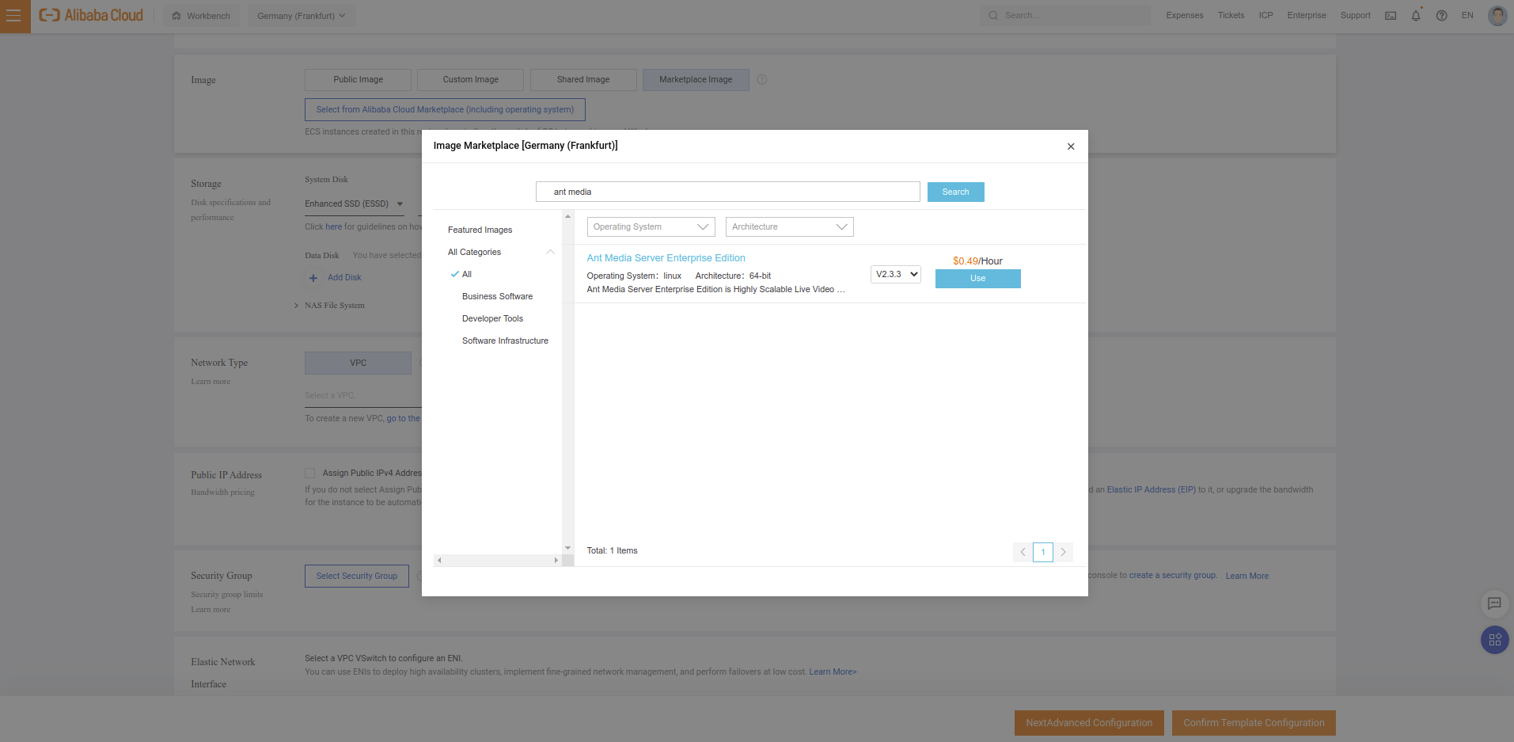Viewport: 1514px width, 742px height.
Task: Click the Search button in the dialog
Action: point(955,192)
